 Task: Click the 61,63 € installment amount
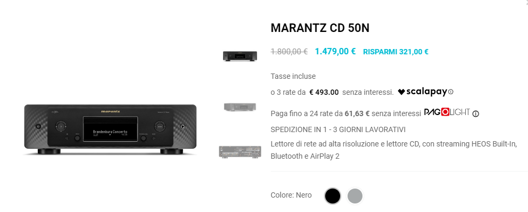(x=357, y=114)
